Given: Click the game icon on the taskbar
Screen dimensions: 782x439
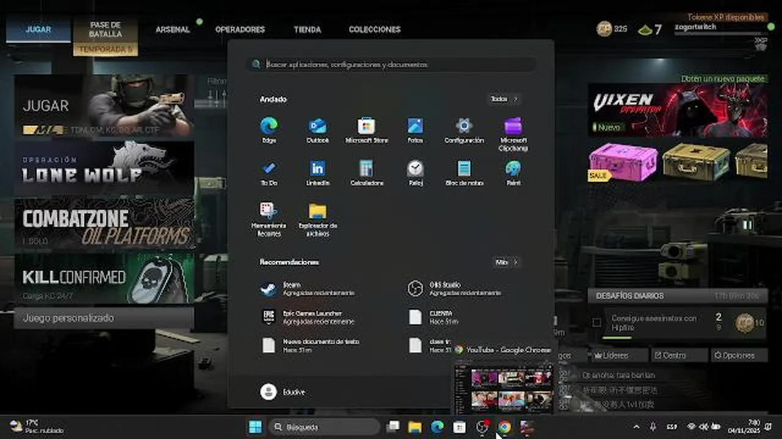Looking at the screenshot, I should tap(527, 427).
